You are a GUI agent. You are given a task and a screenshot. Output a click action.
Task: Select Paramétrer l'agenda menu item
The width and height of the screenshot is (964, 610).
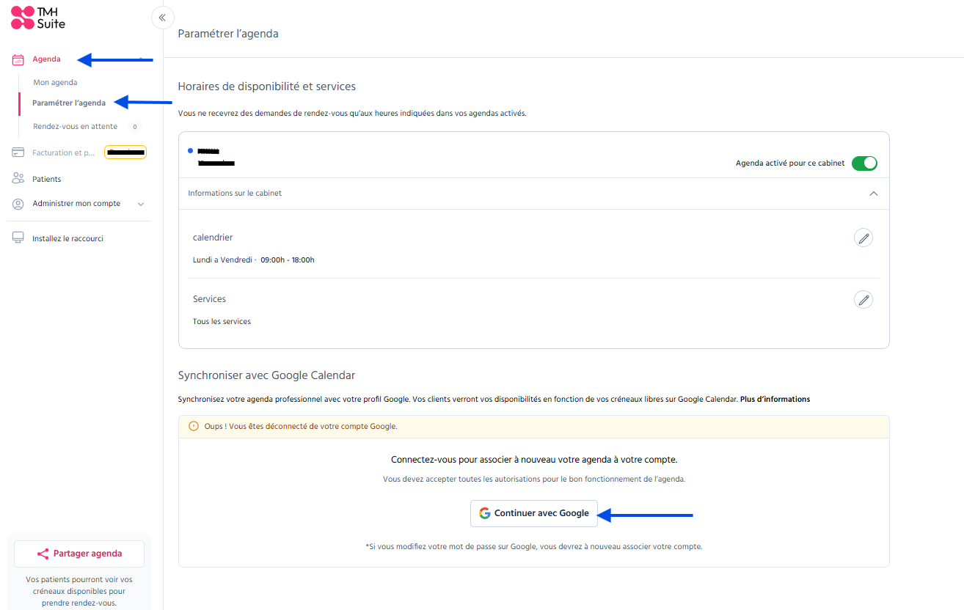tap(69, 103)
